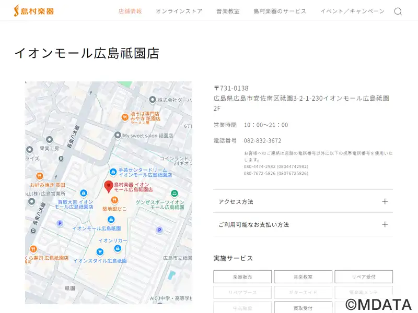The image size is (418, 313).
Task: Go to 音楽教室 menu
Action: click(228, 11)
